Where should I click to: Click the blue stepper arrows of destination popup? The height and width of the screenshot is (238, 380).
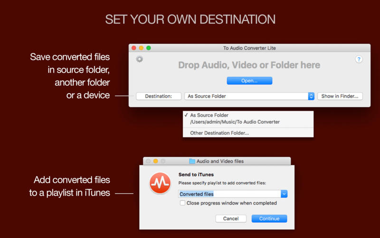click(x=311, y=96)
